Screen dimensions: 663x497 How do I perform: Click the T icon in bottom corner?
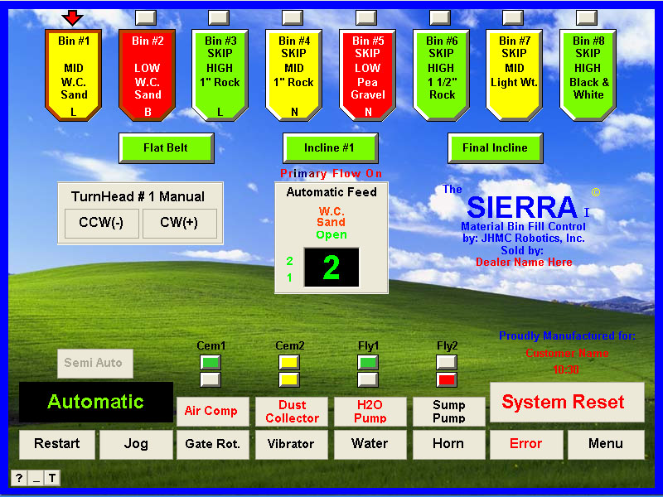[51, 478]
